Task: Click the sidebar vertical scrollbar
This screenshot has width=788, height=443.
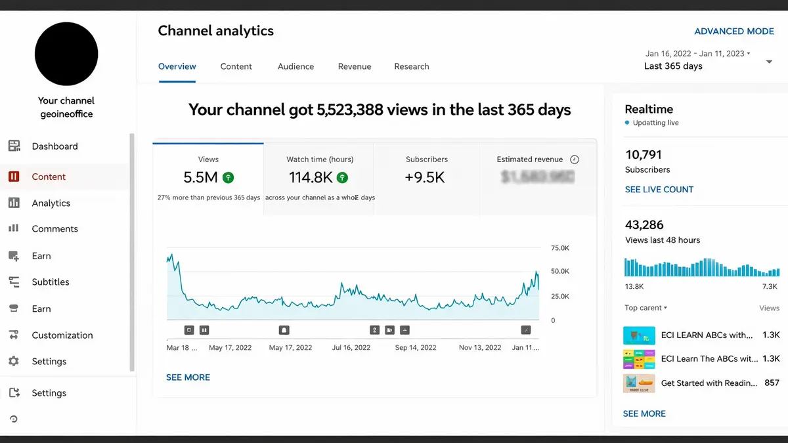Action: tap(132, 253)
